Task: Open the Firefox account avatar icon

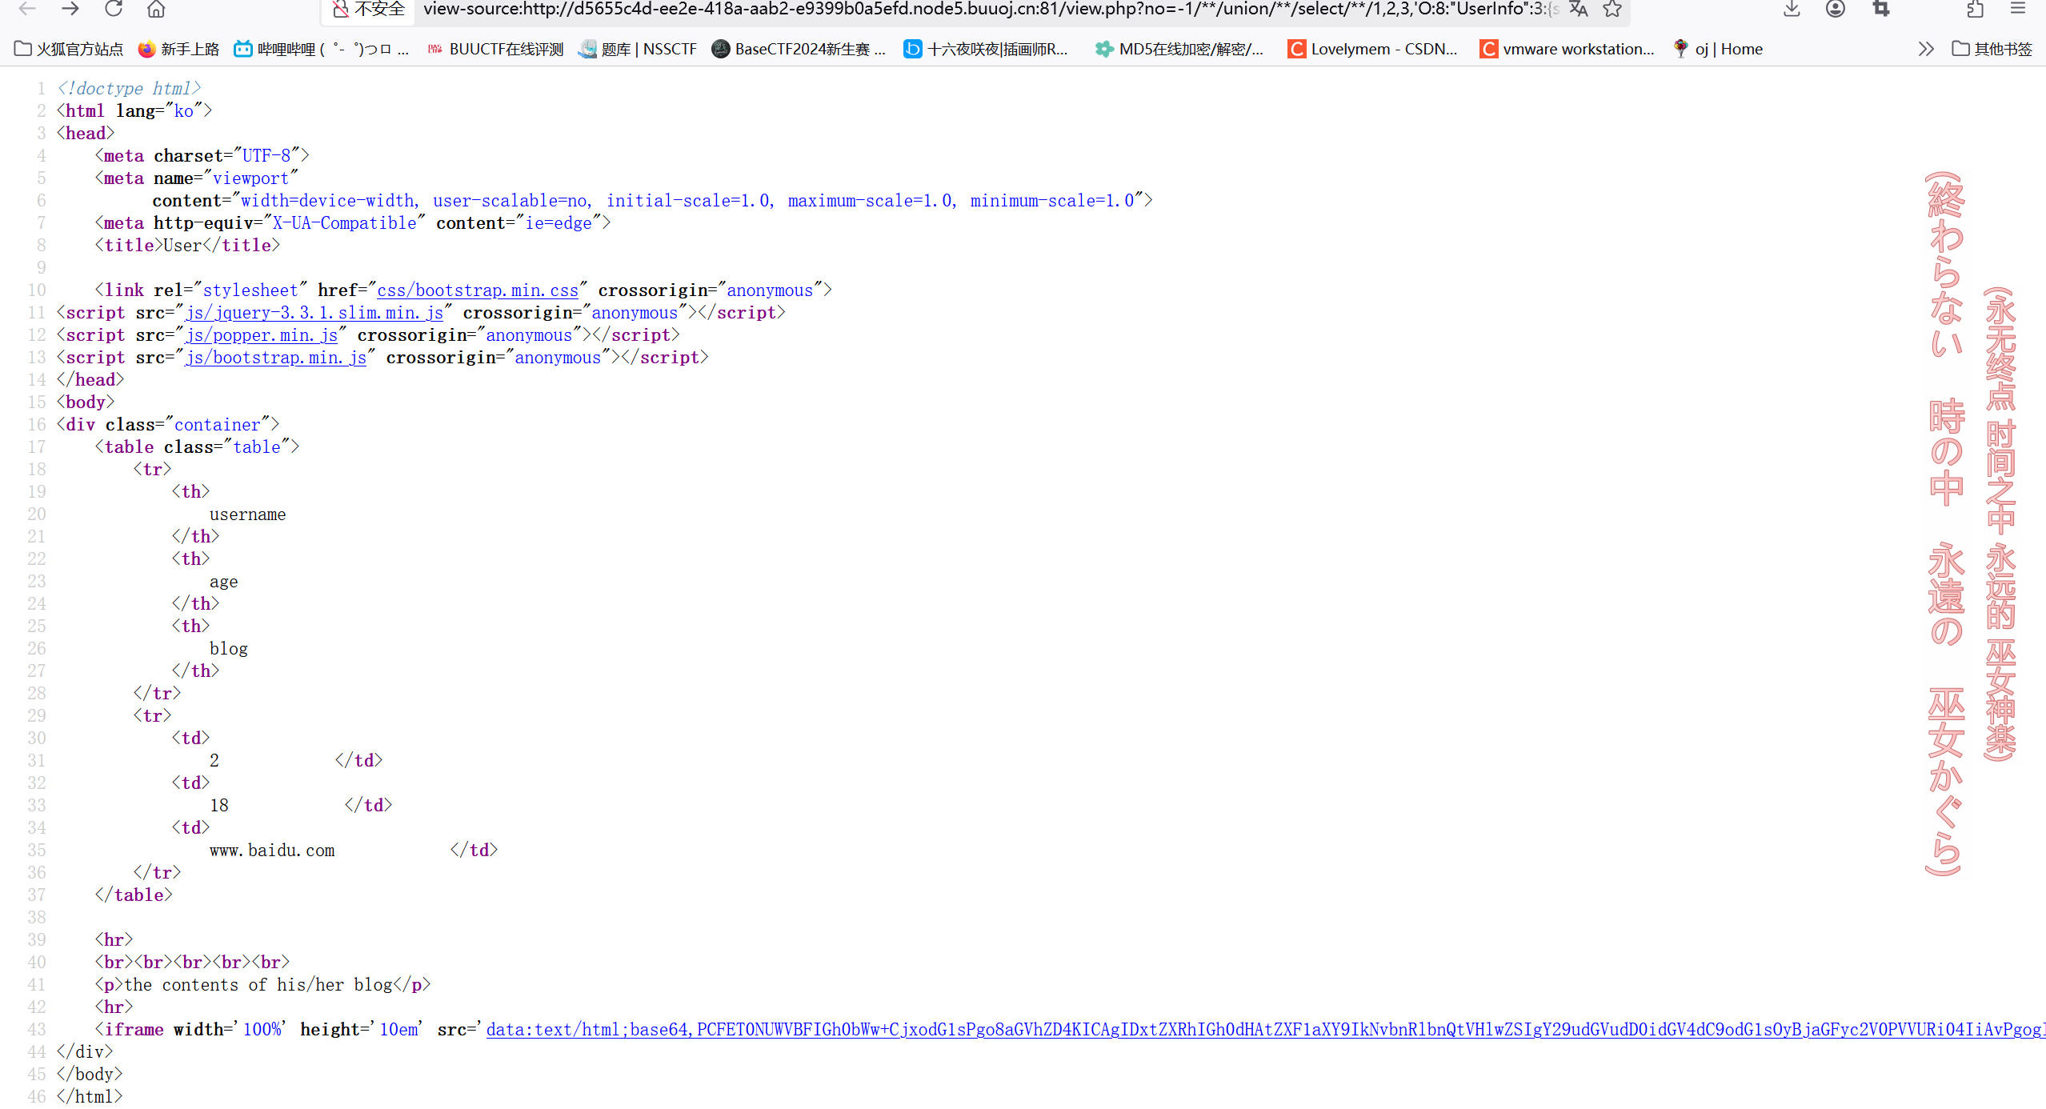Action: pos(1836,9)
